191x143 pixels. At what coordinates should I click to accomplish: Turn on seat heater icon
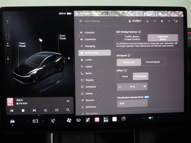coord(53,121)
